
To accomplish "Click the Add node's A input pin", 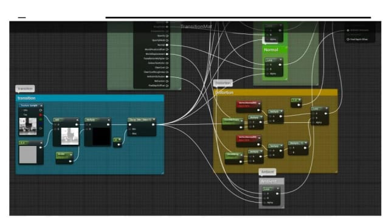I will [x=55, y=124].
